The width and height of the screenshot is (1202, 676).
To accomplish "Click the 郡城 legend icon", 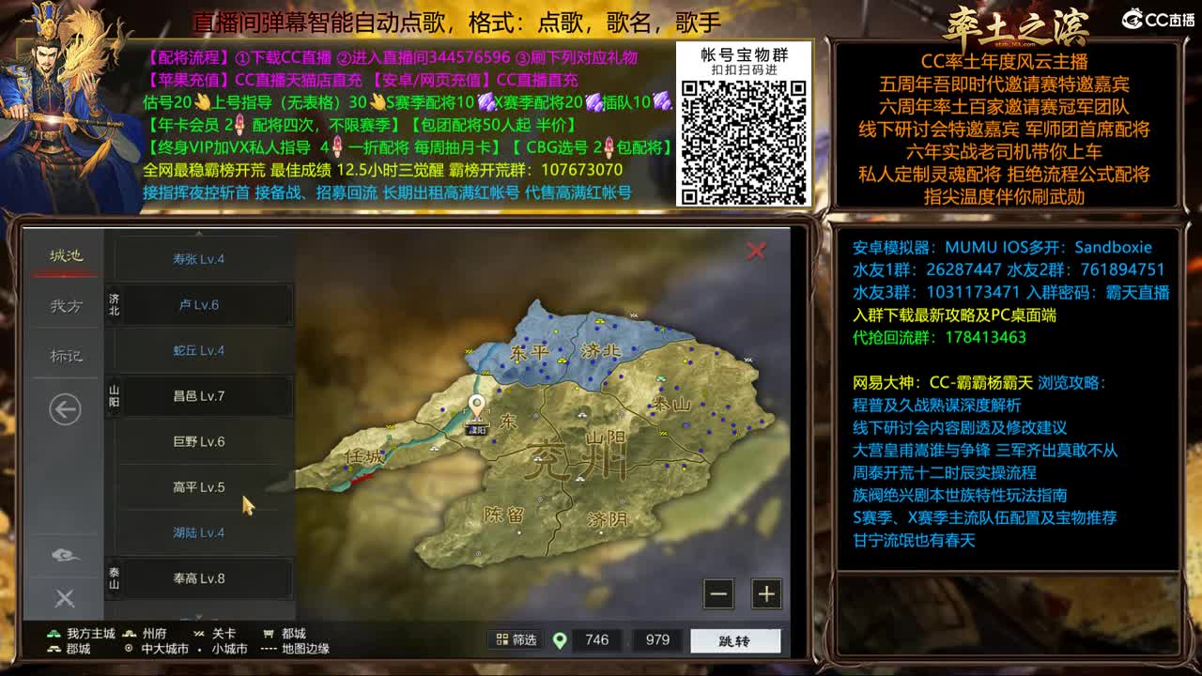I will (x=54, y=649).
